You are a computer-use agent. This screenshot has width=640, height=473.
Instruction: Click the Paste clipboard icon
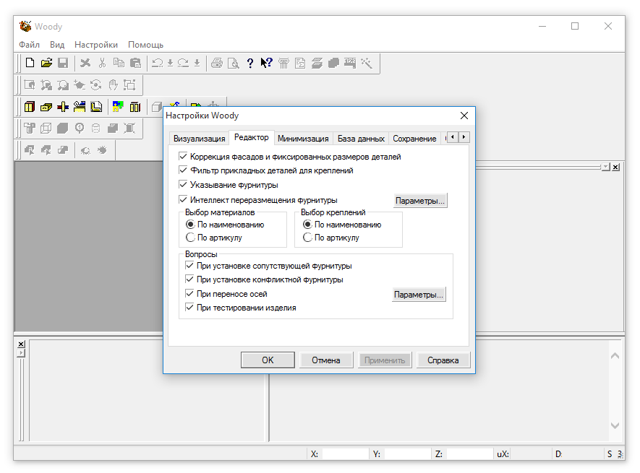point(135,63)
